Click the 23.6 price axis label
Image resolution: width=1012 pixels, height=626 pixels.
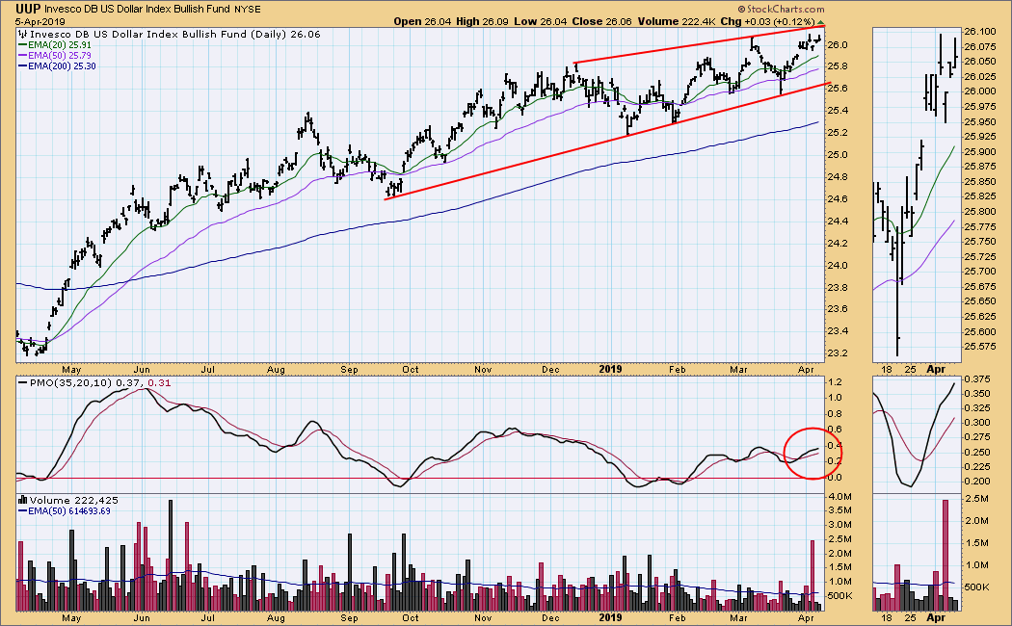(837, 309)
